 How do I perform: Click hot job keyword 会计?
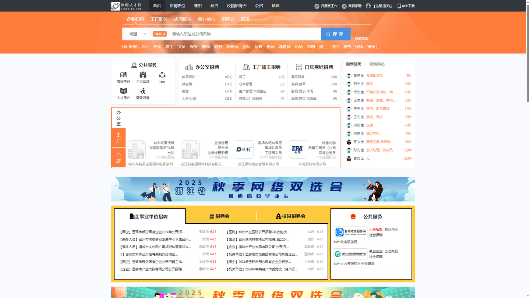[145, 47]
